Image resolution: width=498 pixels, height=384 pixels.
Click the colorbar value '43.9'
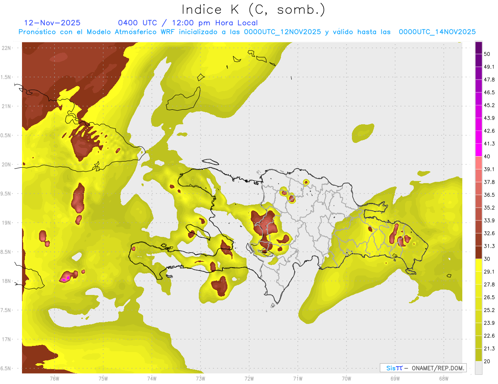click(x=489, y=118)
